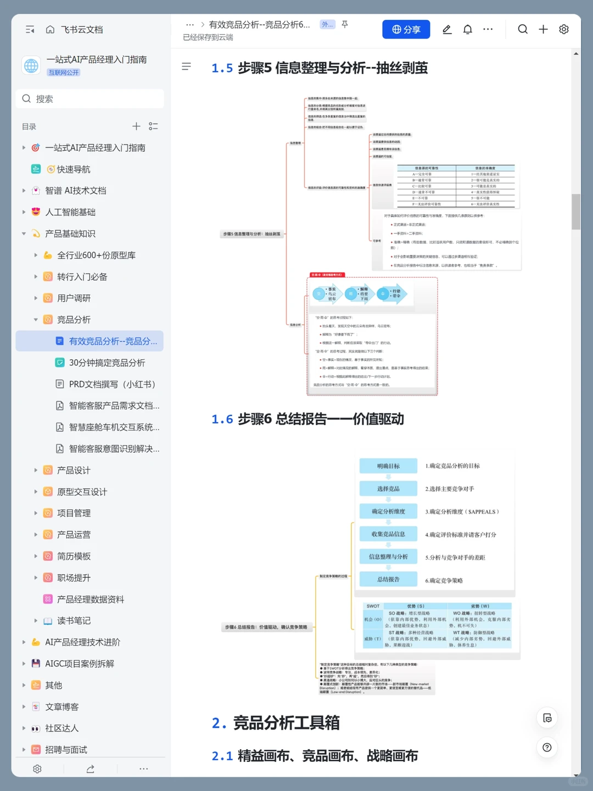Expand the 产品设计 section
The height and width of the screenshot is (791, 593).
tap(36, 470)
